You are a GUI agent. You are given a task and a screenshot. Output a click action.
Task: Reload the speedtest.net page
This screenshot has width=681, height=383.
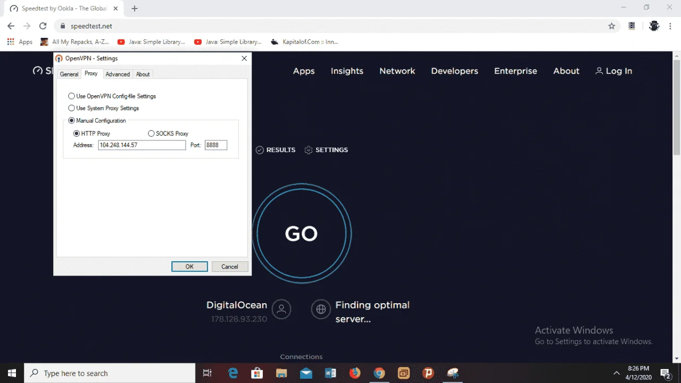click(x=44, y=26)
